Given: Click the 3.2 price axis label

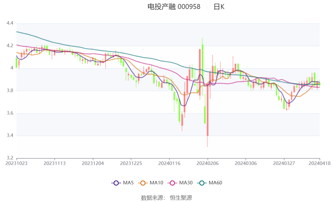Looking at the screenshot, I should tap(10, 158).
